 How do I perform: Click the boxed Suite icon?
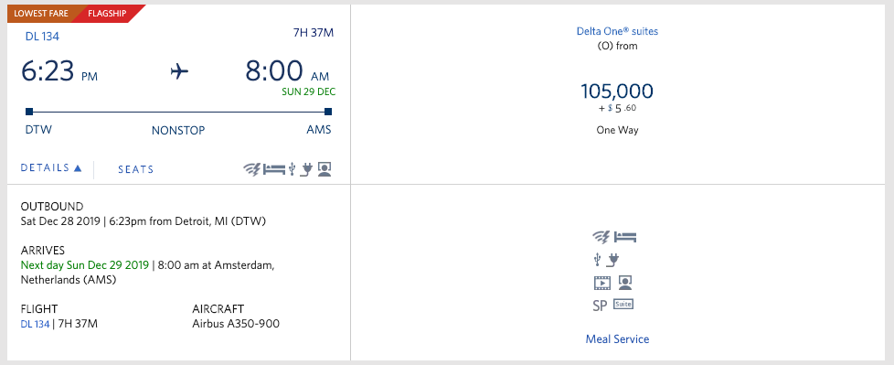point(623,305)
